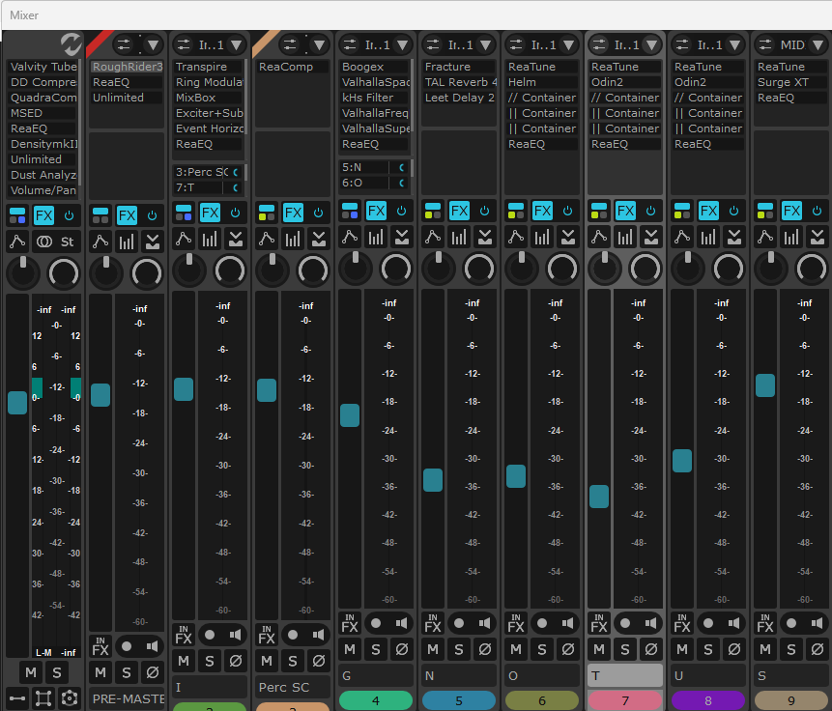832x711 pixels.
Task: Open track T color layout icon
Action: coord(599,211)
